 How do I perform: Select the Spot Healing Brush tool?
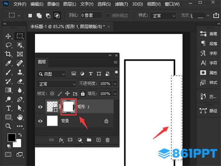pos(20,63)
